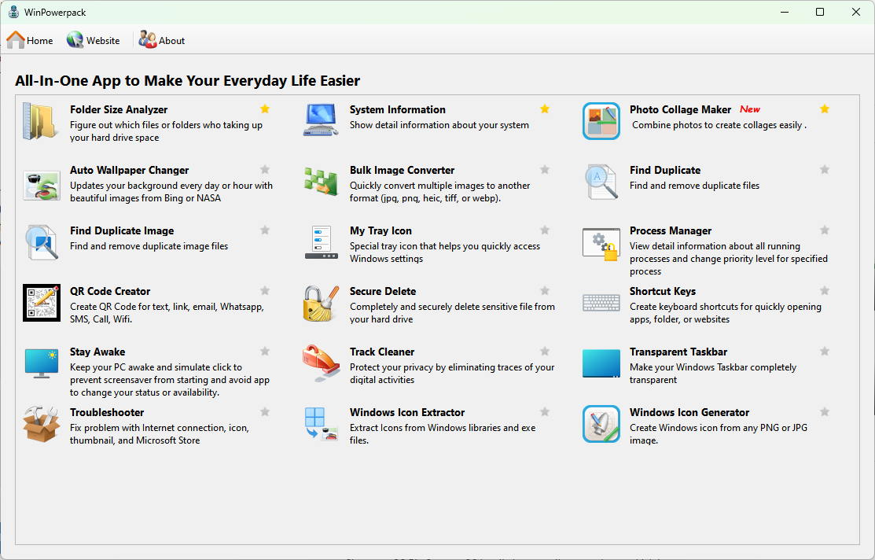Open the Track Cleaner vacuum icon
The width and height of the screenshot is (875, 560).
[x=321, y=363]
